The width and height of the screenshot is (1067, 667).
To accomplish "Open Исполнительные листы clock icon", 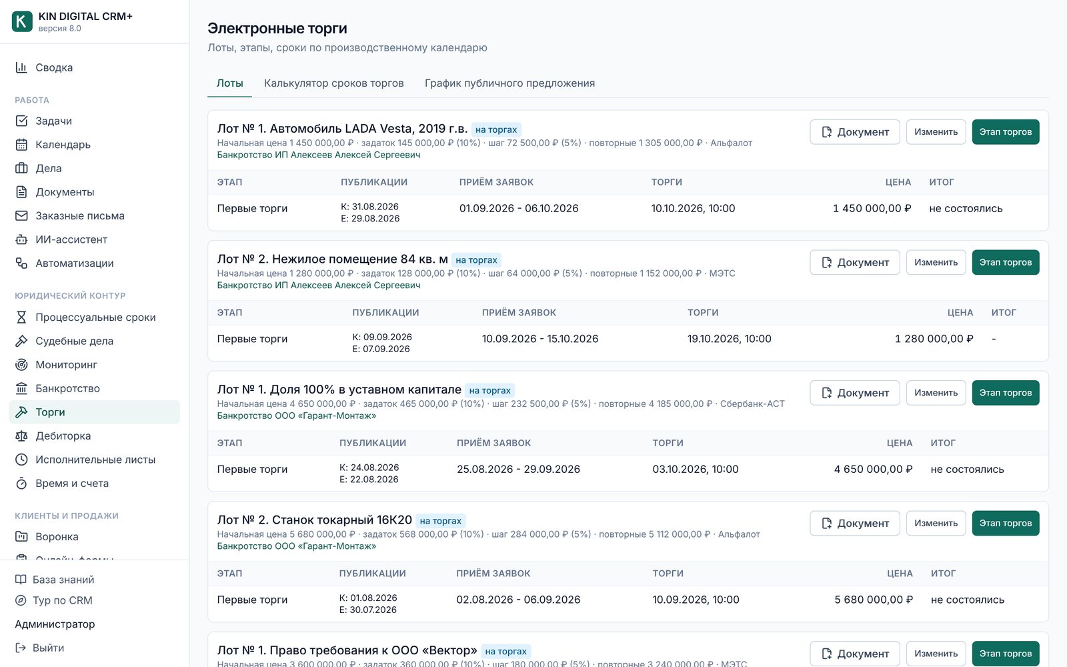I will 21,460.
